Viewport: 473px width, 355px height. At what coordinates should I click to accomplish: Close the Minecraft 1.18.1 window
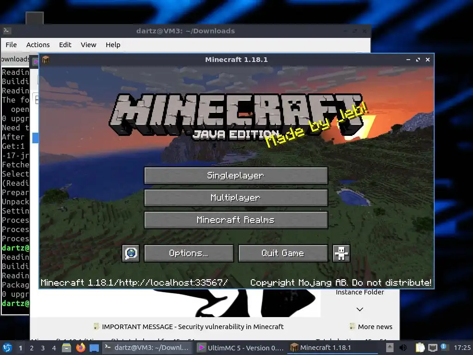[427, 60]
